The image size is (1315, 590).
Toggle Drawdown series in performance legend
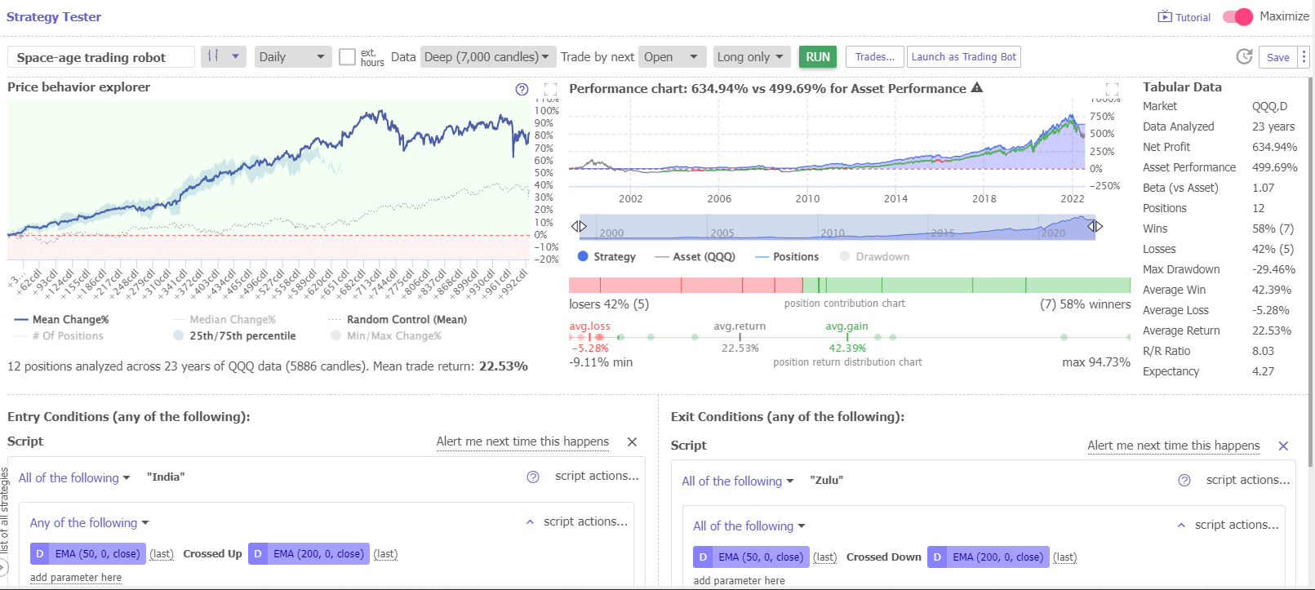tap(874, 257)
